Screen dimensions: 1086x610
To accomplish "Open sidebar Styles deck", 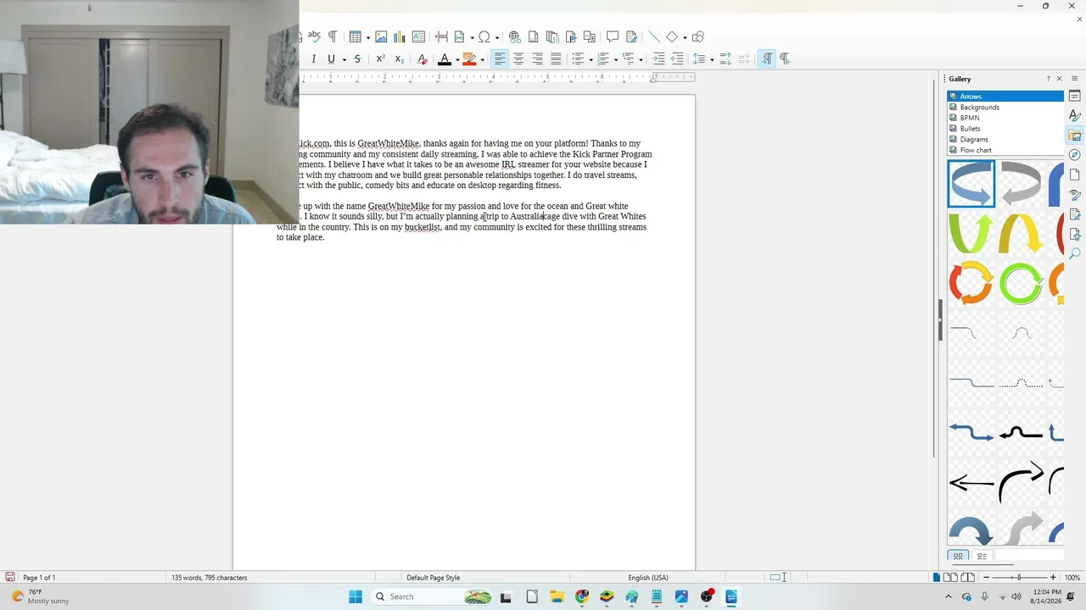I will [x=1075, y=116].
